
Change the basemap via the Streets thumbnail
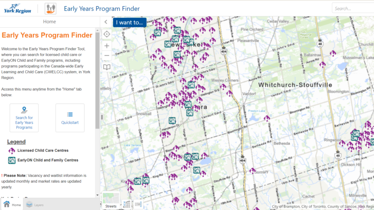pyautogui.click(x=111, y=200)
